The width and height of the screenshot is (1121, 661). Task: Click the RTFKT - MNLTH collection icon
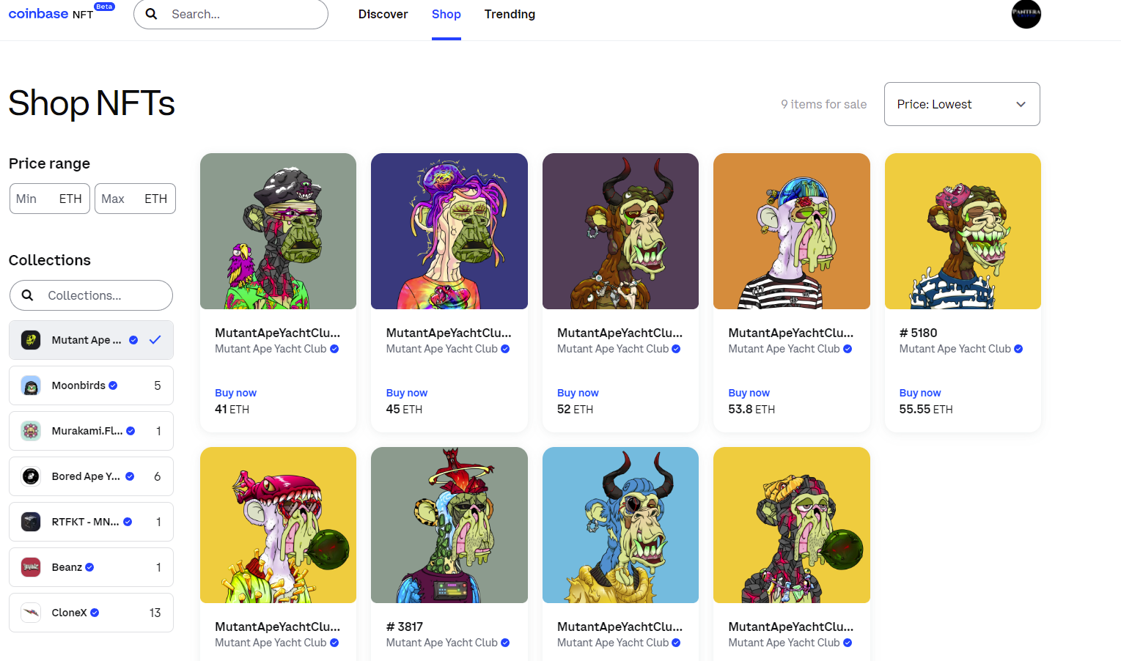(31, 522)
